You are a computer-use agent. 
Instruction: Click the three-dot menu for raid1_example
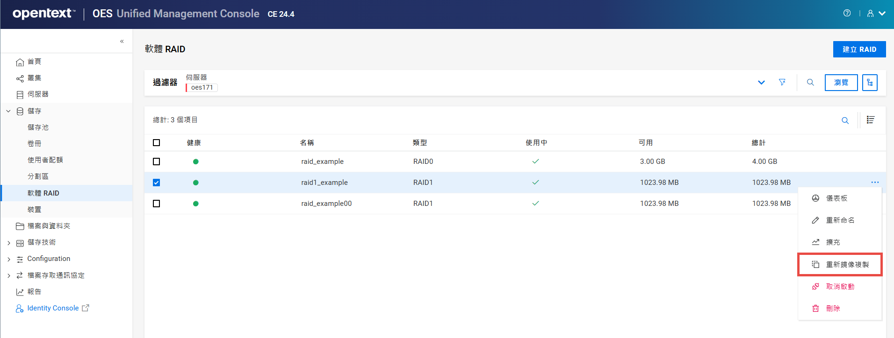point(874,182)
